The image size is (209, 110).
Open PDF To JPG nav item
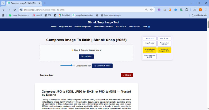tap(134, 27)
